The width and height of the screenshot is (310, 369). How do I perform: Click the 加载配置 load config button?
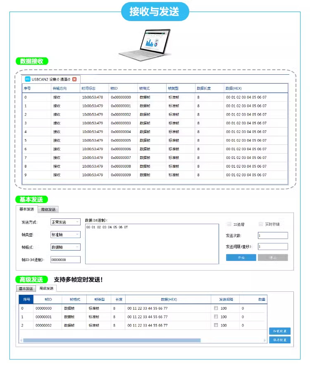(279, 331)
